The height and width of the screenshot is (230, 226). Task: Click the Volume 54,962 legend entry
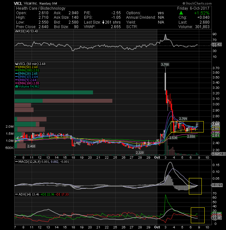(29, 86)
